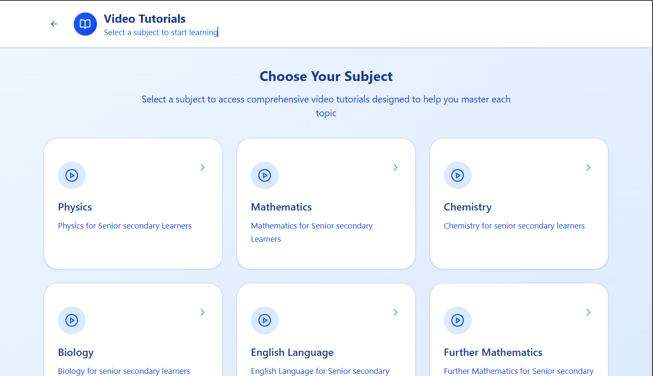Click the back arrow in the header
The height and width of the screenshot is (376, 653).
(54, 24)
